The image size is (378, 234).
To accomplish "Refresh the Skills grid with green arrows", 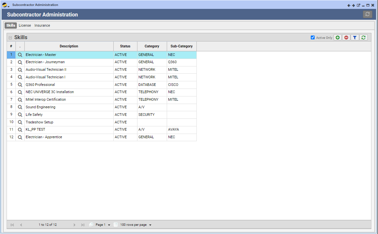I will (363, 38).
